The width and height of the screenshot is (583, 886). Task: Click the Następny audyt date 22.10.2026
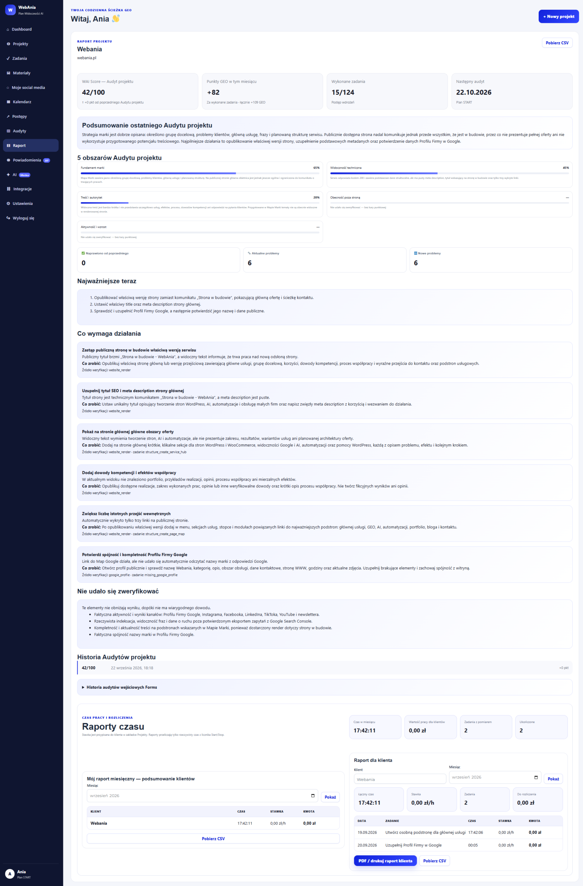click(474, 92)
